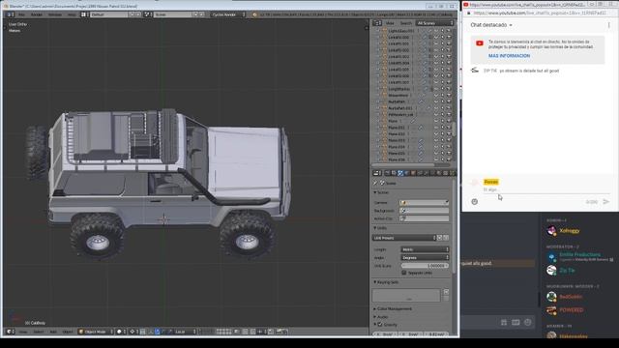Click the Active Clip field

(424, 218)
